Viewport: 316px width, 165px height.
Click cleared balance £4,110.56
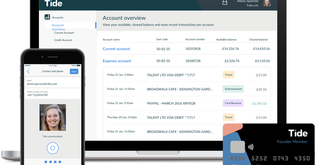(262, 61)
